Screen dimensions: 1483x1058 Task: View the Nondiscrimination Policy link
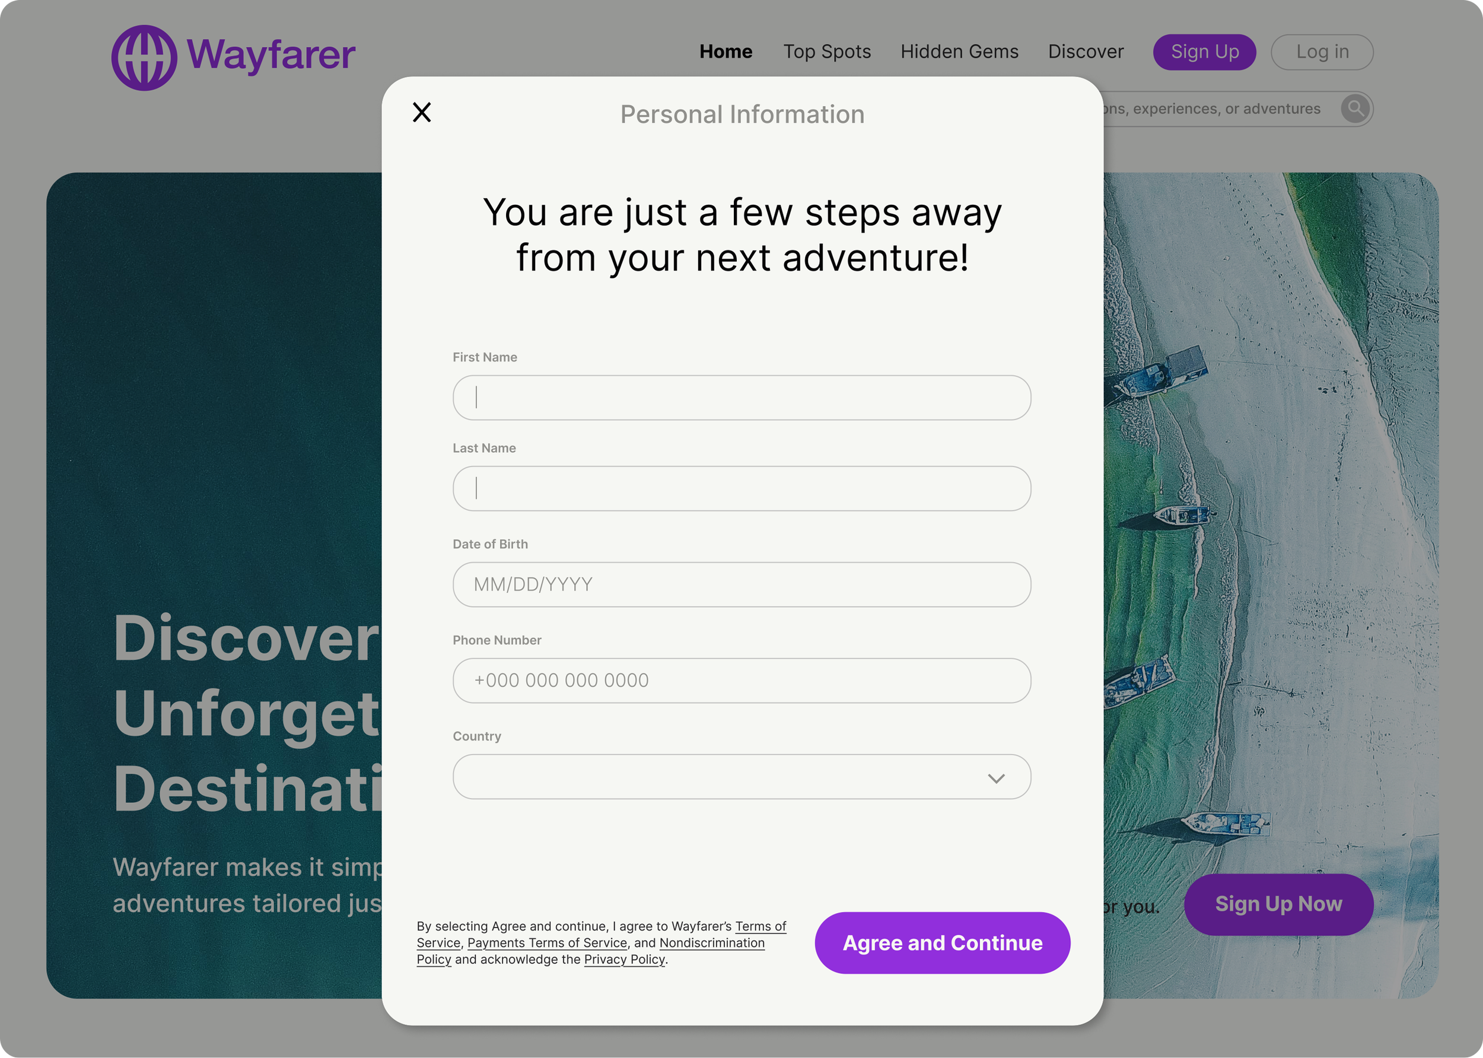pos(711,943)
